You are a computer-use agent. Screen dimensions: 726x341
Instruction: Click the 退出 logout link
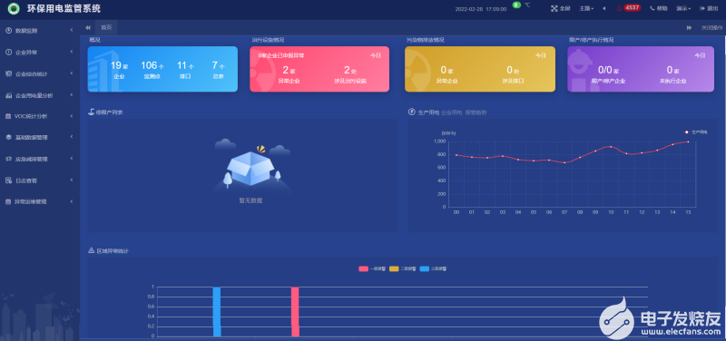click(x=713, y=8)
